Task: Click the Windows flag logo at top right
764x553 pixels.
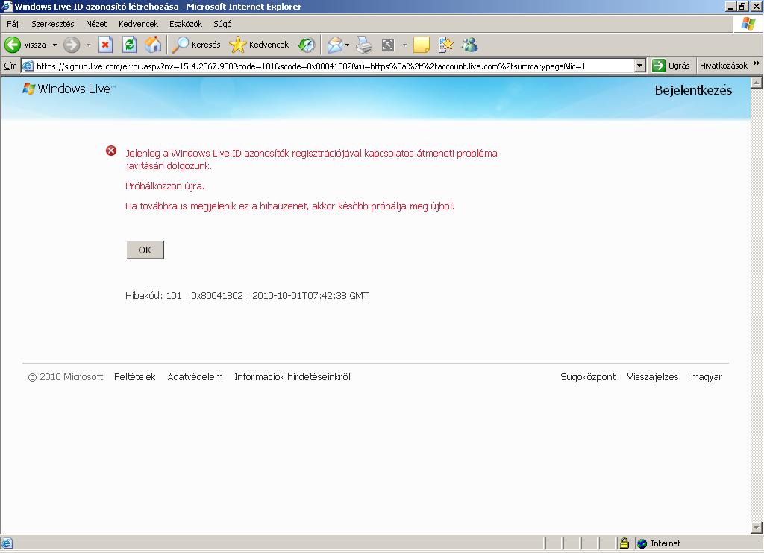Action: coord(748,23)
